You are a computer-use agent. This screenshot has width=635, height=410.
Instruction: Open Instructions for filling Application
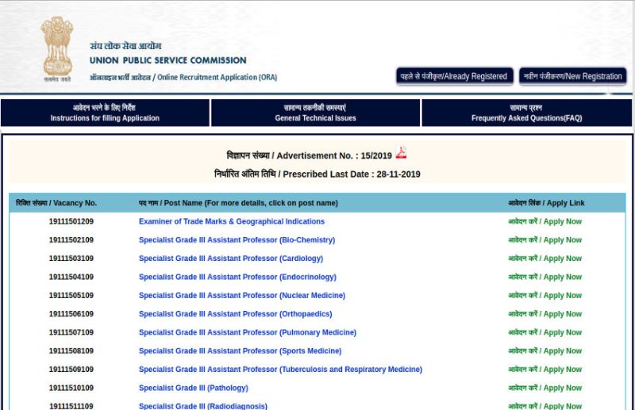click(105, 113)
